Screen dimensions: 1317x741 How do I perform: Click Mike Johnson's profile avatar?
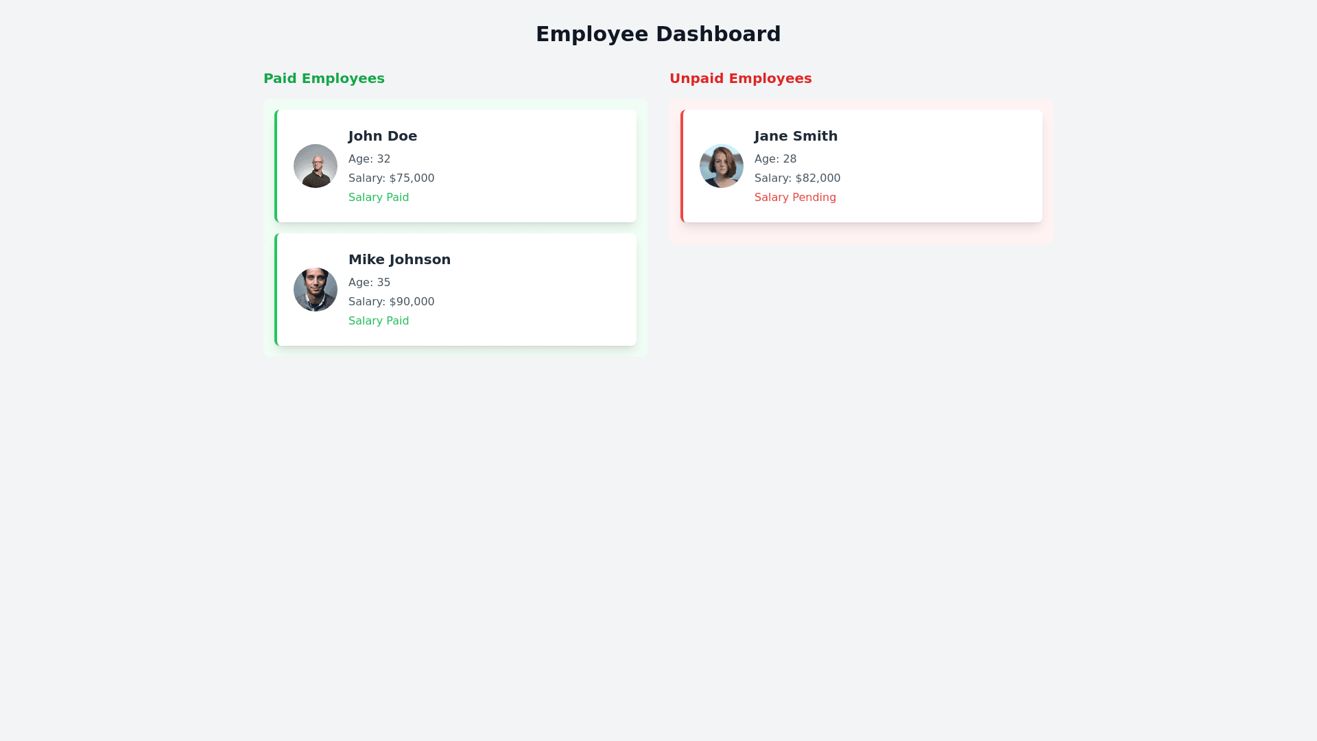[316, 290]
